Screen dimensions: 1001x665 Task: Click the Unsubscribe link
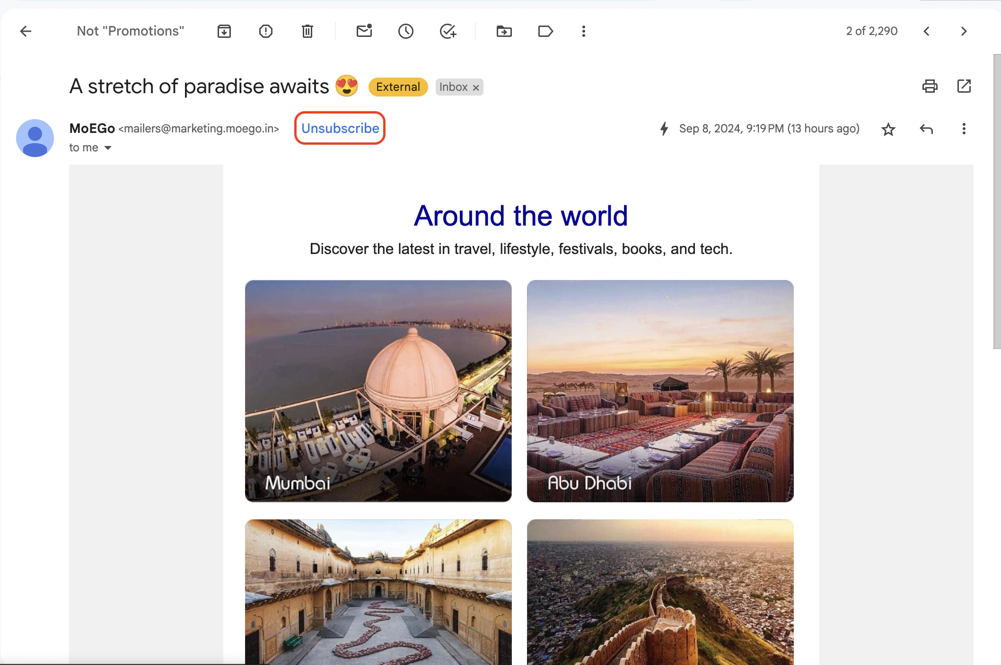coord(340,128)
